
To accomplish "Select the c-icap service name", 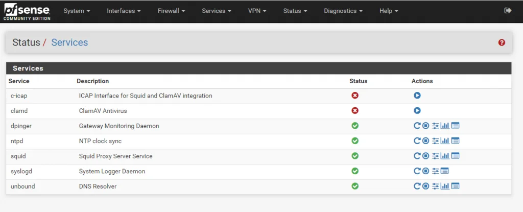I will [19, 96].
